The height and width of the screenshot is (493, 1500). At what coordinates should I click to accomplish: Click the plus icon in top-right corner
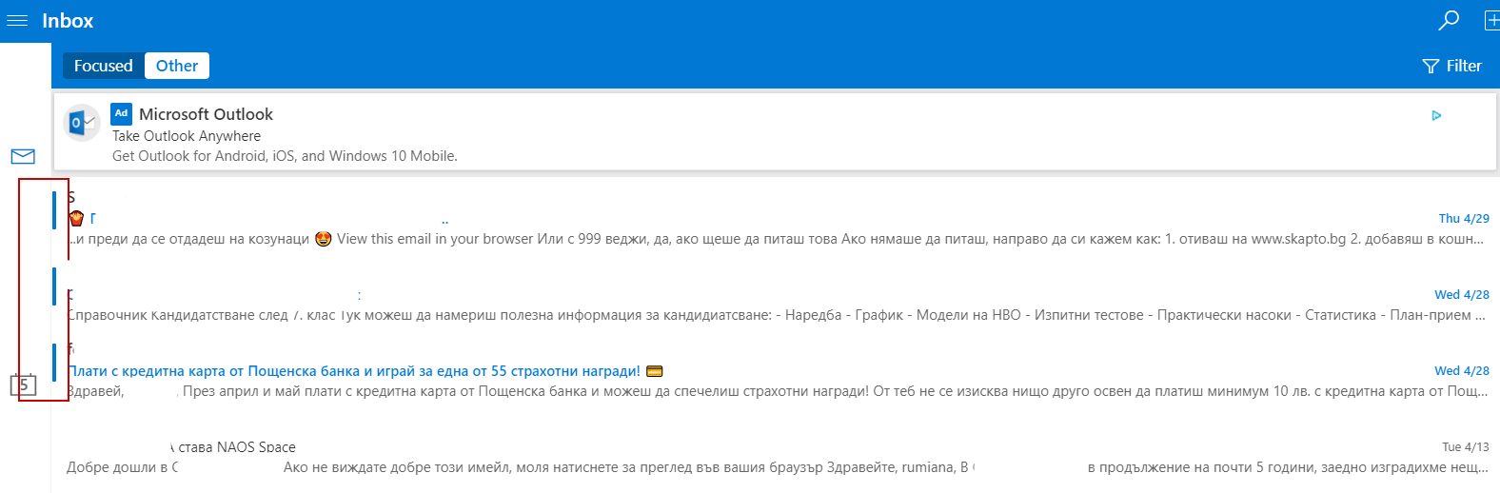click(1490, 20)
